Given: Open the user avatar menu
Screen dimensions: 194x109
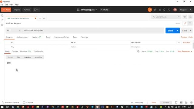Looking at the screenshot, I should tap(175, 10).
